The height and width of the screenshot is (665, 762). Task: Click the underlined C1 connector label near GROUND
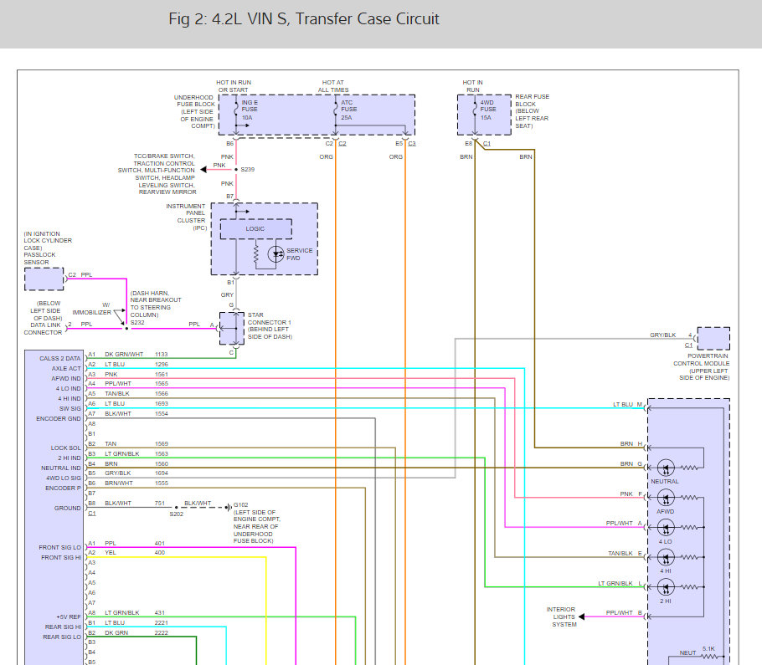92,514
